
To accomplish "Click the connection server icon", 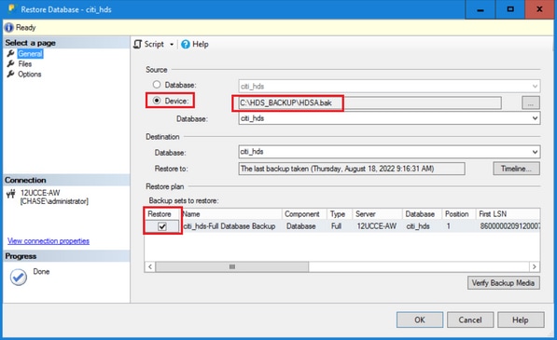I will (11, 194).
